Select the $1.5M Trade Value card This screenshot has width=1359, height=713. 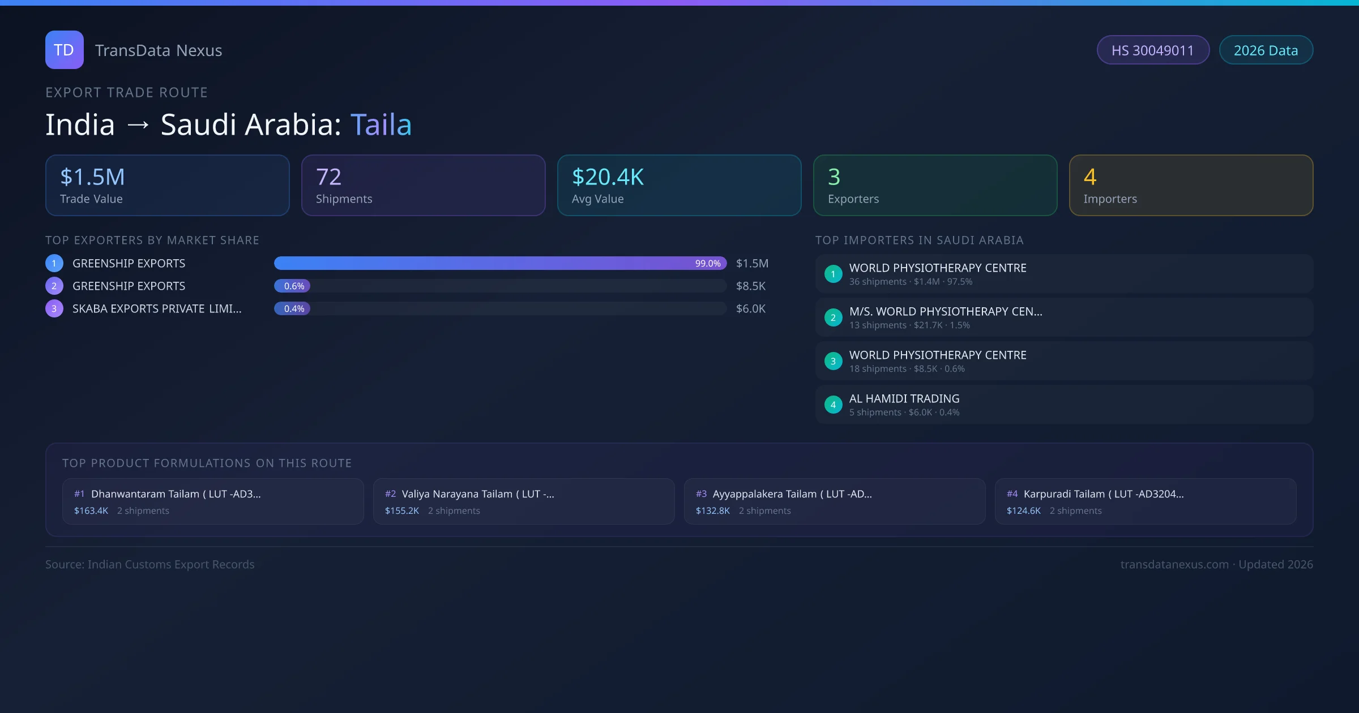tap(167, 186)
